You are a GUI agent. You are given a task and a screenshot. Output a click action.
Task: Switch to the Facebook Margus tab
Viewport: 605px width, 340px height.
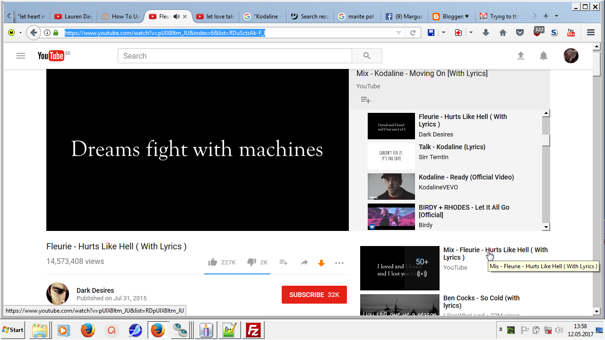coord(404,17)
